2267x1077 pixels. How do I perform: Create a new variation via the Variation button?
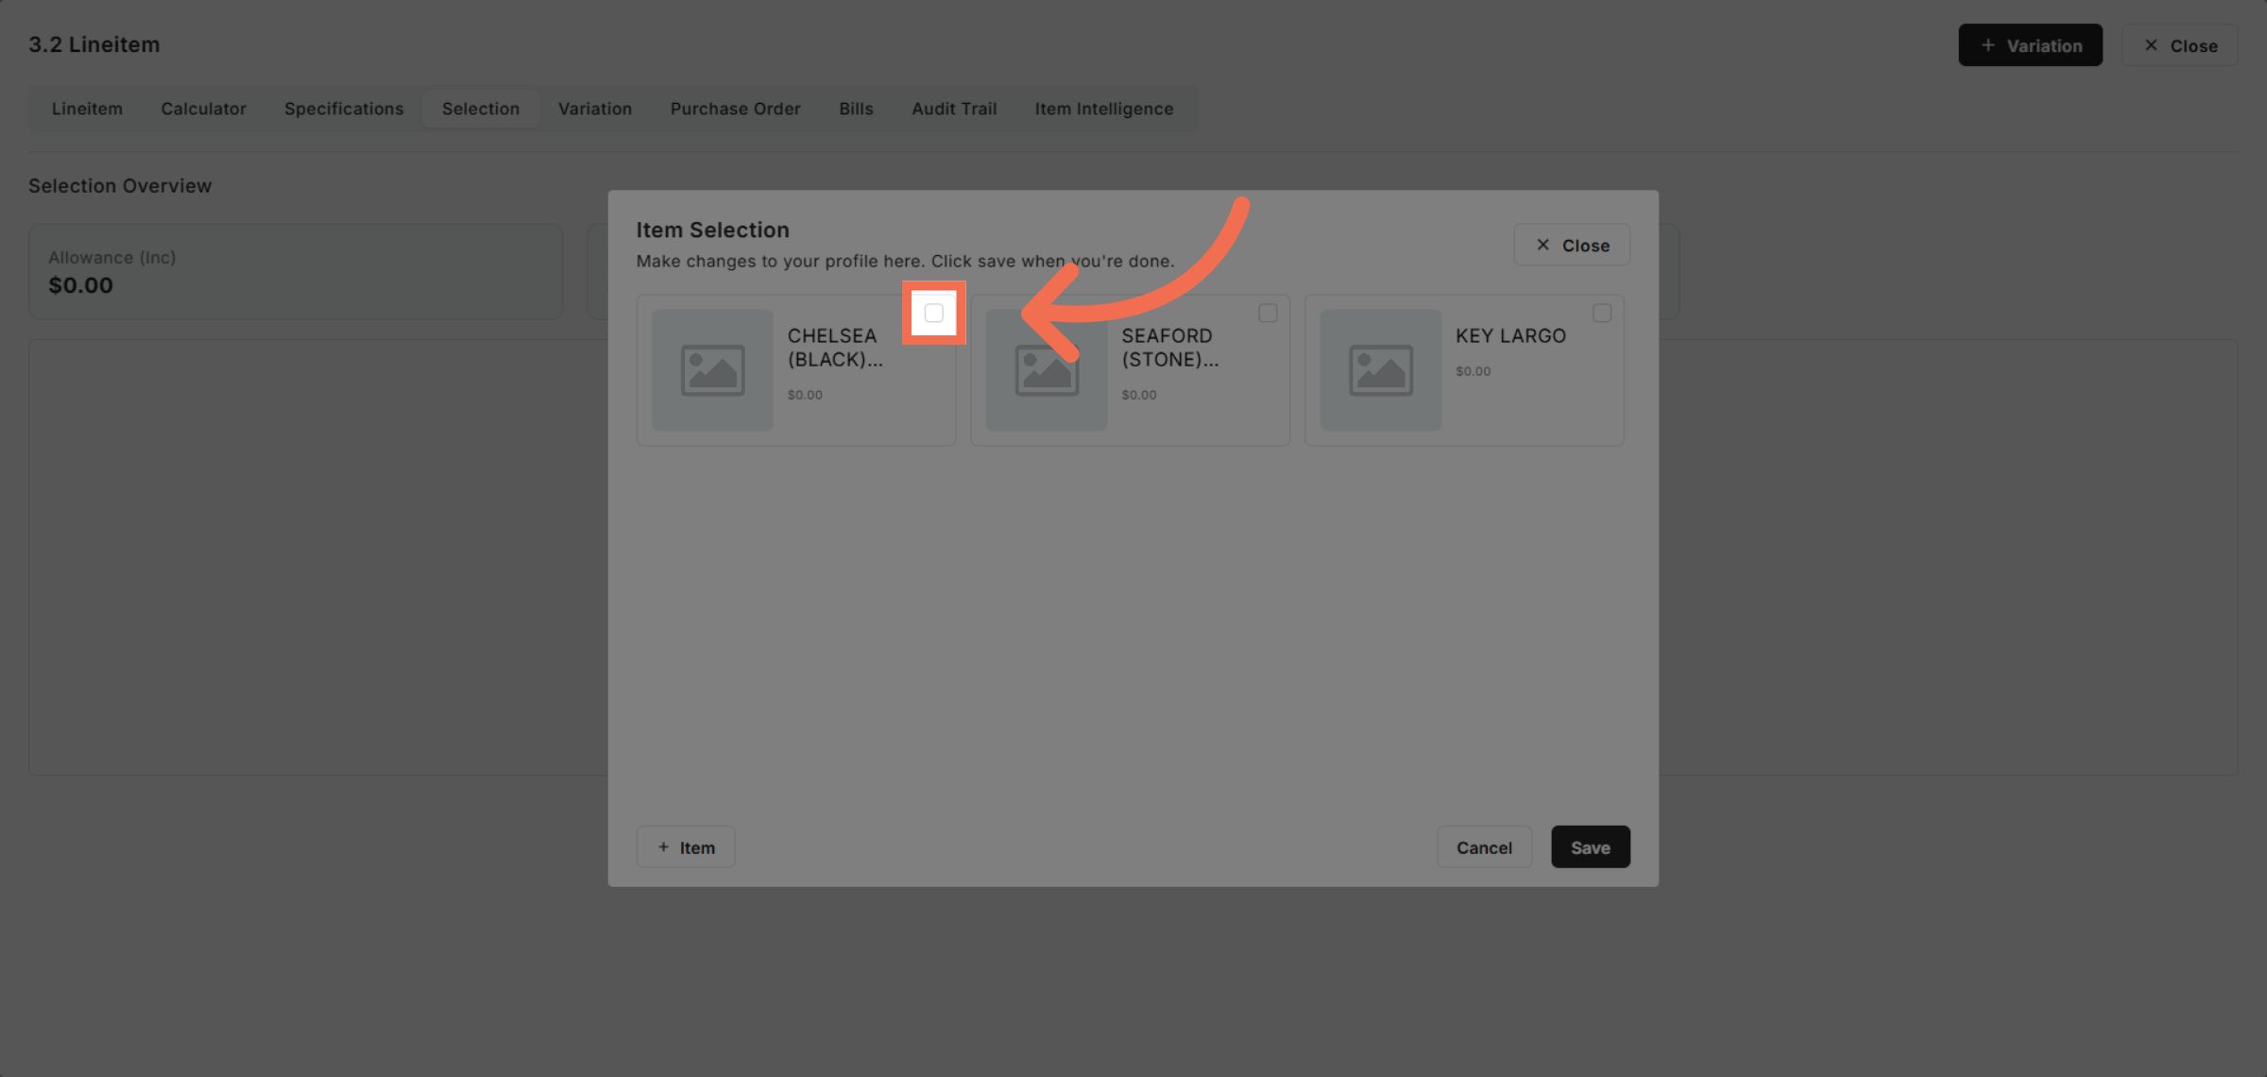click(2030, 44)
